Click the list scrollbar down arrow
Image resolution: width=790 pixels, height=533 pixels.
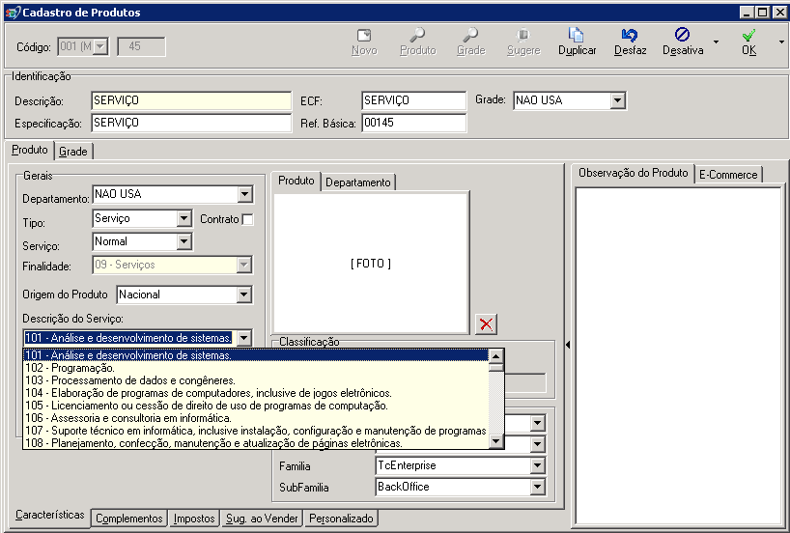click(496, 442)
